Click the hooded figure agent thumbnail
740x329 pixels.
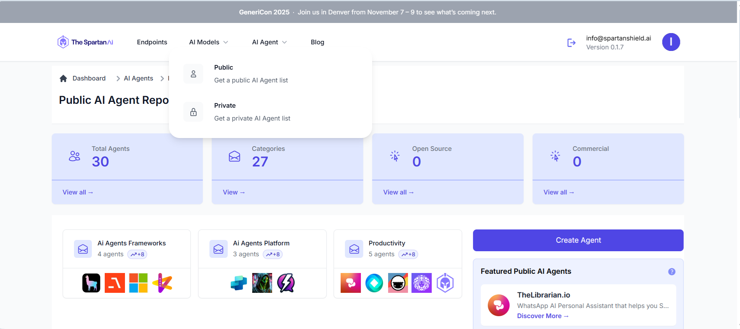click(x=262, y=283)
